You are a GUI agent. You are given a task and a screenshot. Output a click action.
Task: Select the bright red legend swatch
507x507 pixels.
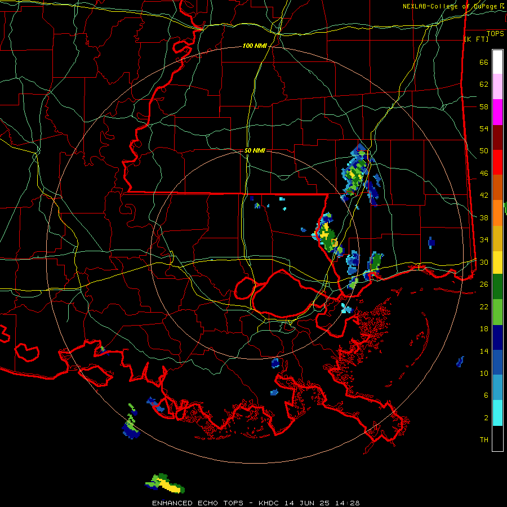[x=497, y=162]
